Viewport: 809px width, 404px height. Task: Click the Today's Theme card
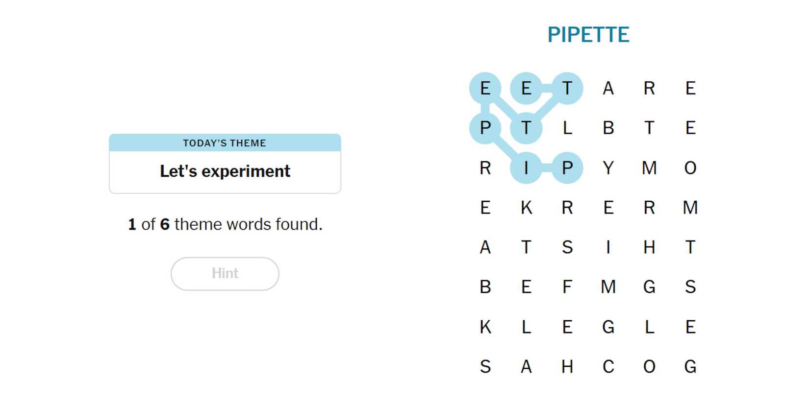[225, 164]
